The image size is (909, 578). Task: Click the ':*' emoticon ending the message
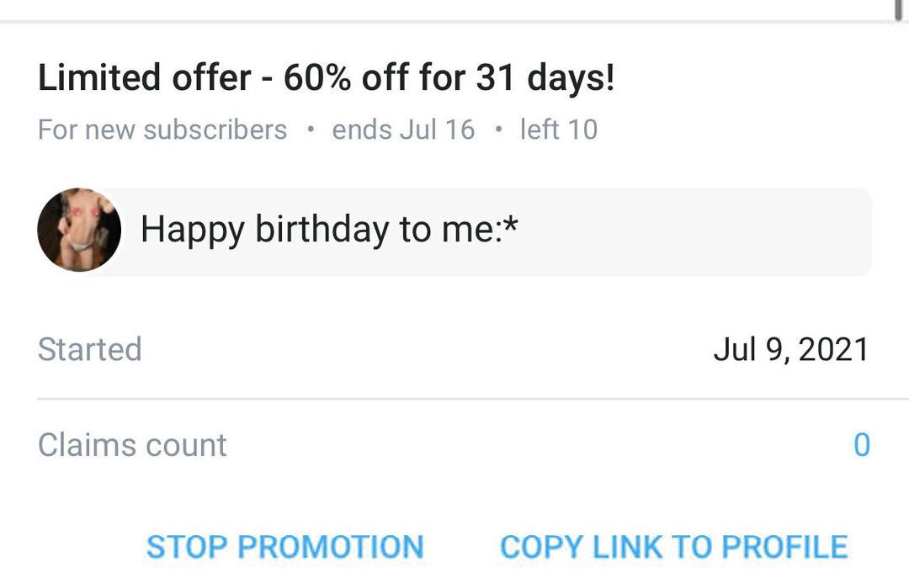(507, 227)
